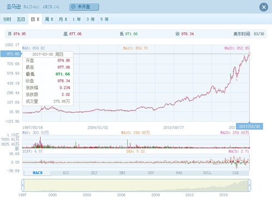272x204 pixels.
Task: Click the 涨跌幅 0.23% tooltip row
Action: point(48,88)
